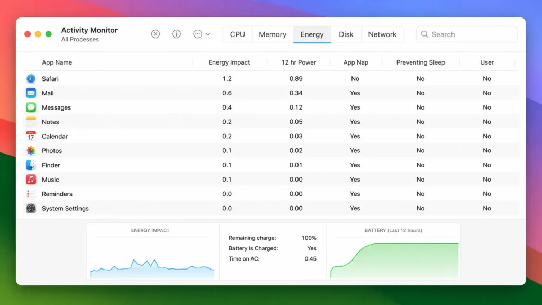Screen dimensions: 542x305
Task: Select the Photos process name
Action: pyautogui.click(x=52, y=151)
